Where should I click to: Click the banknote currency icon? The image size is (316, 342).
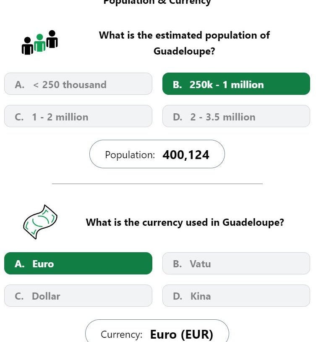coord(40,222)
